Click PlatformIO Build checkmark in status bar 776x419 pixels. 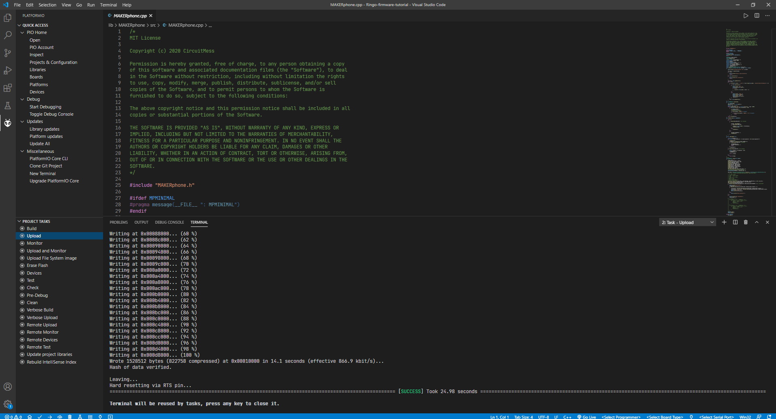40,417
